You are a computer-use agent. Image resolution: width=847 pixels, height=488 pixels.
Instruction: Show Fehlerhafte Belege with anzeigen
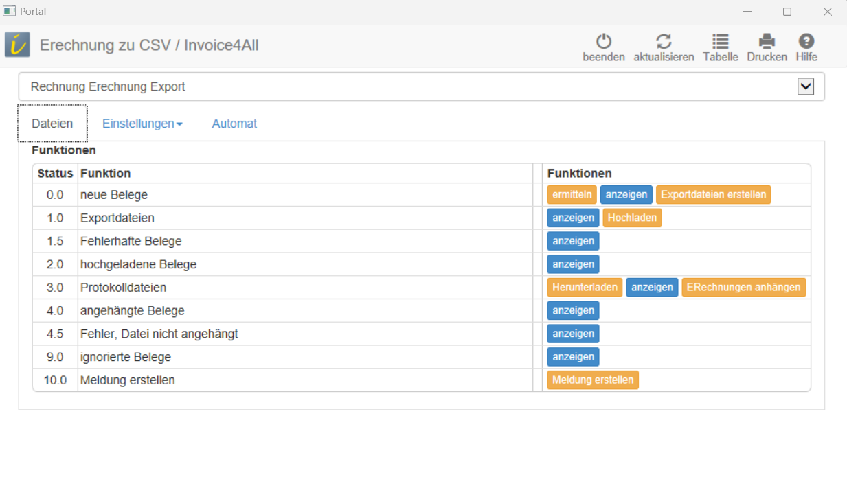tap(573, 241)
